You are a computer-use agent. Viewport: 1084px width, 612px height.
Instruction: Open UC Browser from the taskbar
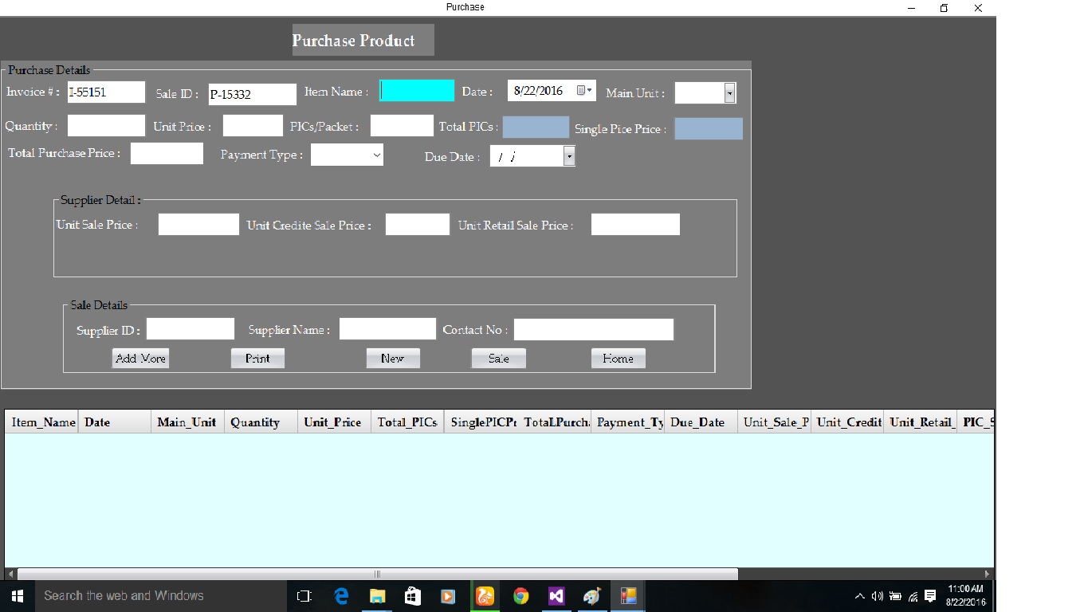coord(485,595)
